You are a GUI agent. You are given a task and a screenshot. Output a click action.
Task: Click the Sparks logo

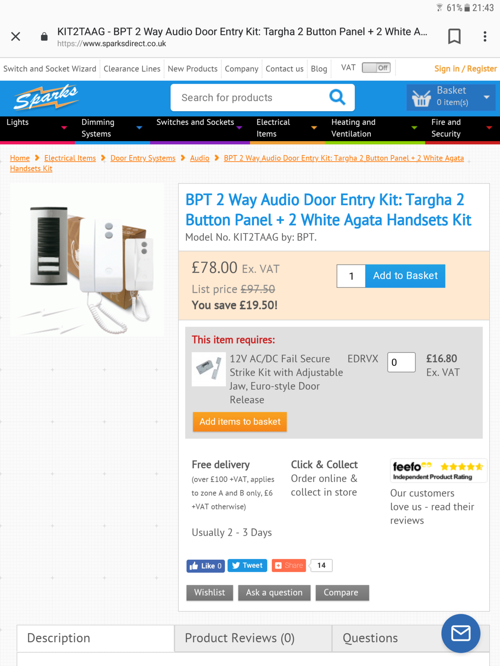(x=46, y=97)
